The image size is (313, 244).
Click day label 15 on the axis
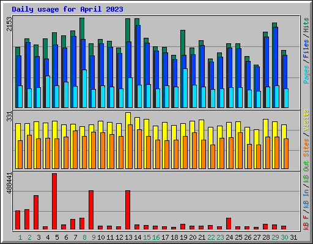[147, 237]
